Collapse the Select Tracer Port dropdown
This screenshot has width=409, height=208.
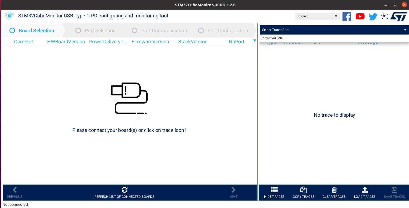click(334, 30)
